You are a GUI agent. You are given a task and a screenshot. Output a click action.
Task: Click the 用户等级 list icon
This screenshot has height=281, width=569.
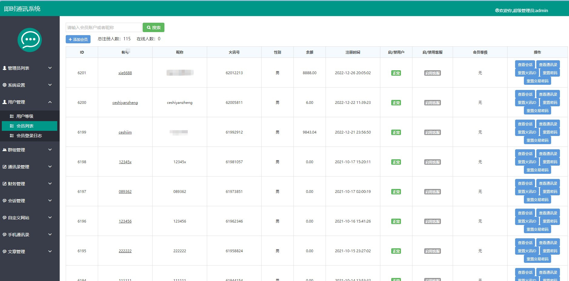(x=12, y=116)
